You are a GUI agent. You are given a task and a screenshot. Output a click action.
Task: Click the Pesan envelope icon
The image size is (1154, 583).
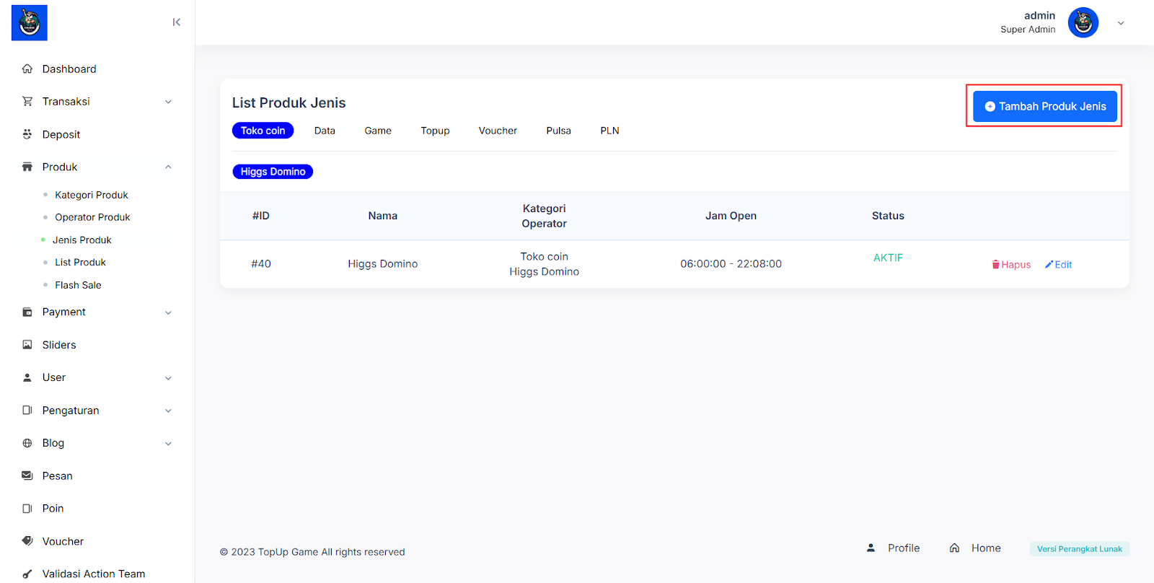[27, 475]
